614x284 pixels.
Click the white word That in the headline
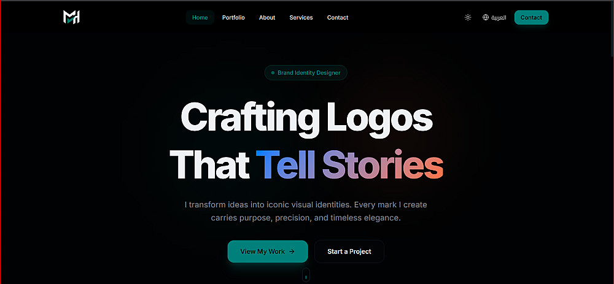pyautogui.click(x=210, y=164)
